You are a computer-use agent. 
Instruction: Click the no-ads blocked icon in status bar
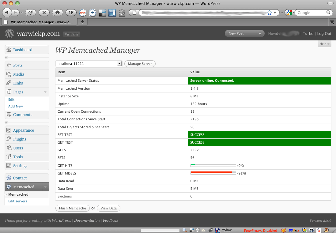tap(284, 230)
